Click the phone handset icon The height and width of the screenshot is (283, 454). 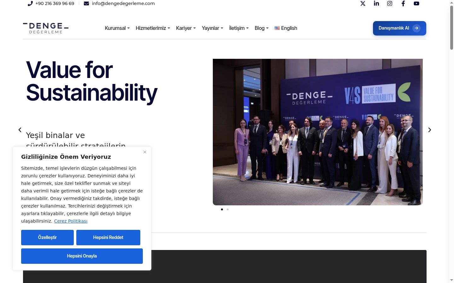point(30,3)
